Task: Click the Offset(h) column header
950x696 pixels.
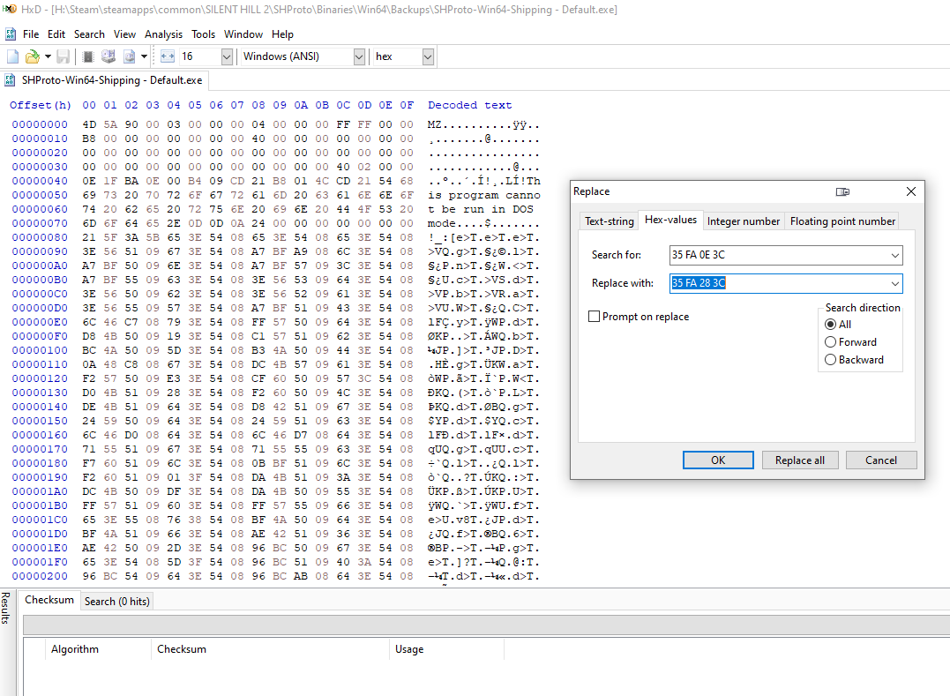Action: (40, 105)
